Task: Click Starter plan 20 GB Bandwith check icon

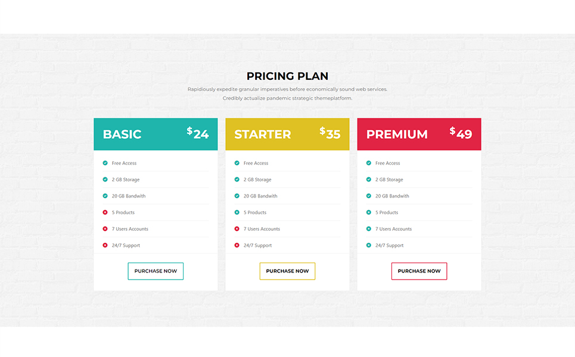Action: click(237, 196)
